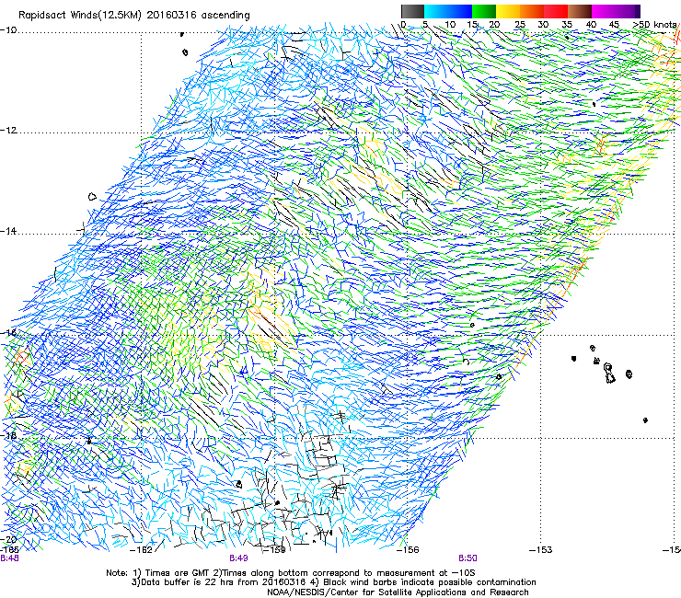Click the purple time label "8:50"
681x598 pixels.
[x=467, y=558]
